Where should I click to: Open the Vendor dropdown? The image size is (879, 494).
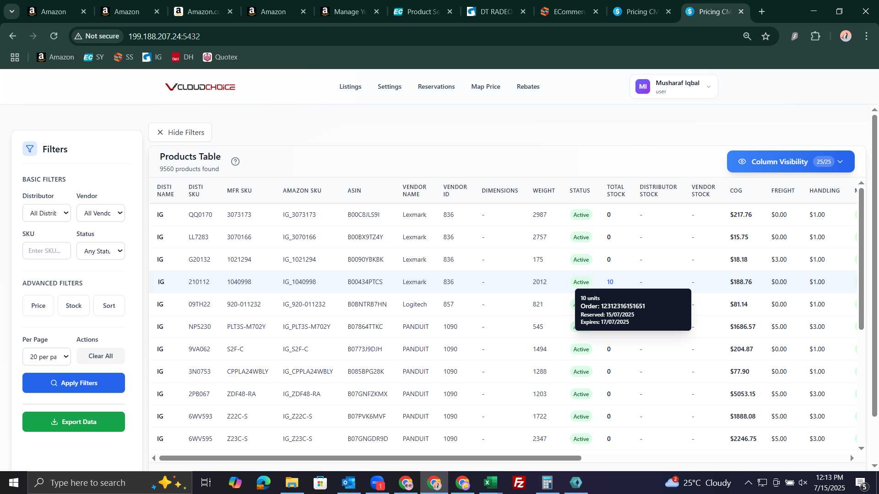[x=101, y=213]
